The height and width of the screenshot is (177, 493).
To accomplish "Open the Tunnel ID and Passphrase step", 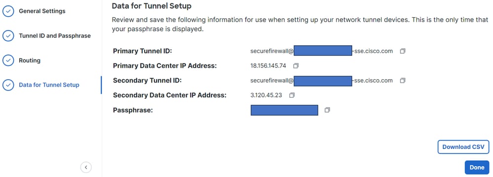I will [55, 36].
